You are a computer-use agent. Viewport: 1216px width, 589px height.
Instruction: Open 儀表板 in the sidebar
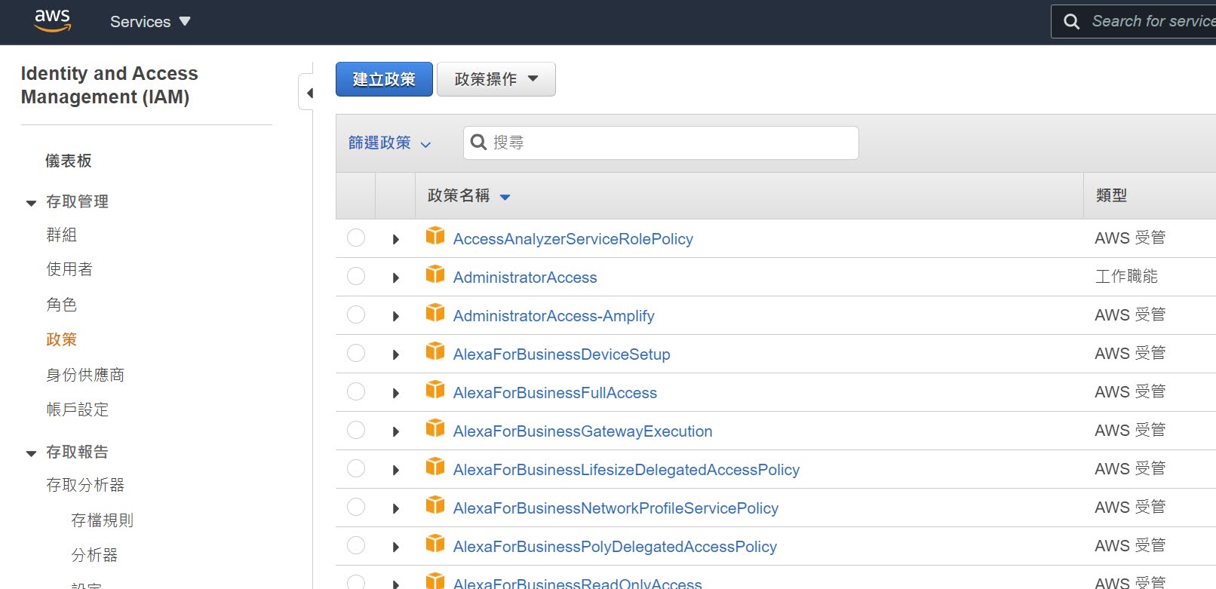point(69,161)
